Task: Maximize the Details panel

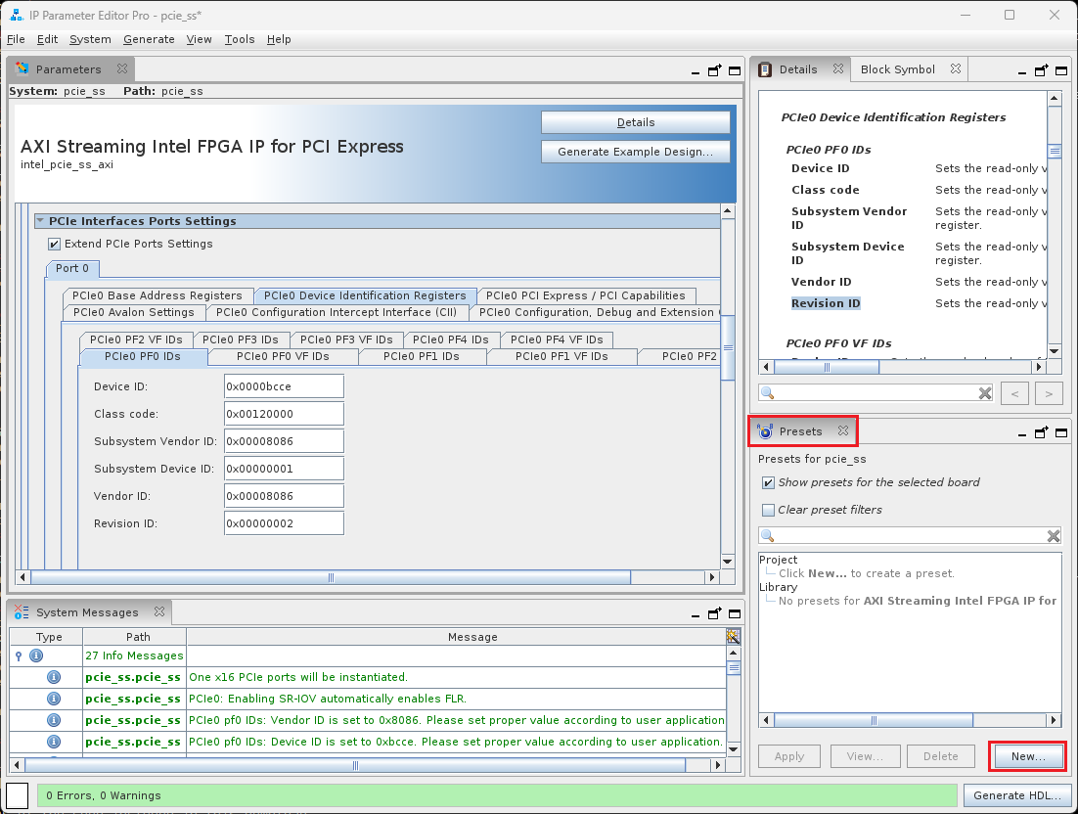Action: pos(1061,70)
